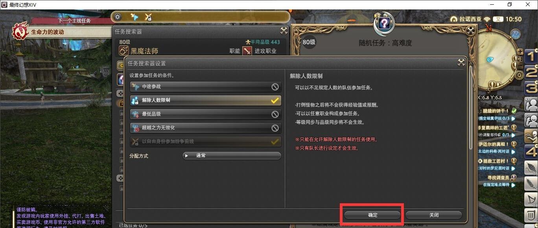Click the gear icon in the top toolbar
The image size is (538, 228).
(x=118, y=17)
